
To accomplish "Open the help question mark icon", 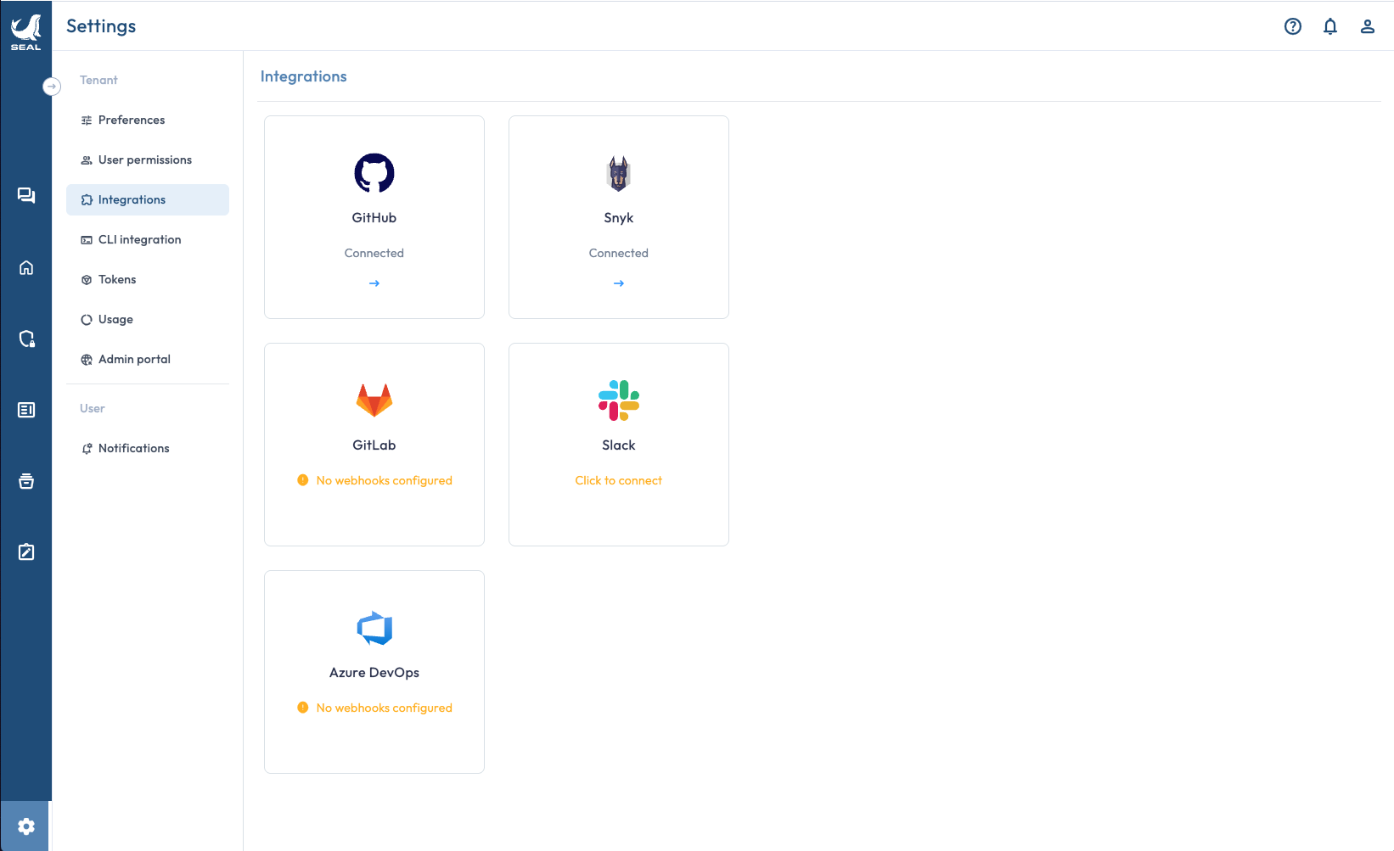I will 1293,26.
